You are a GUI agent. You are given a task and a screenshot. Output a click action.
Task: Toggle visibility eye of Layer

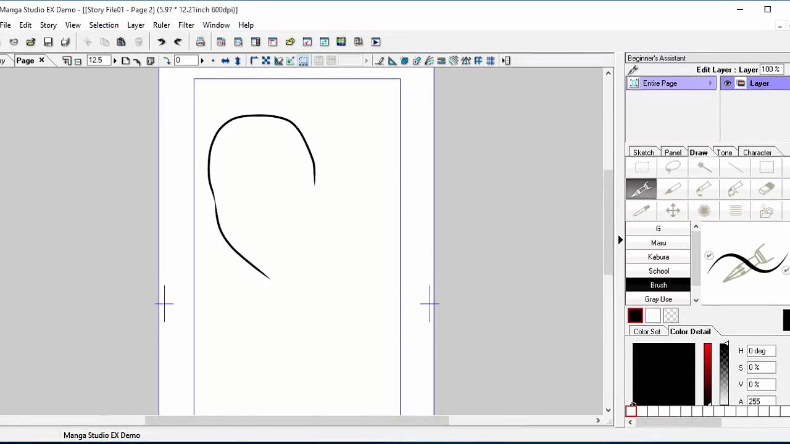728,83
